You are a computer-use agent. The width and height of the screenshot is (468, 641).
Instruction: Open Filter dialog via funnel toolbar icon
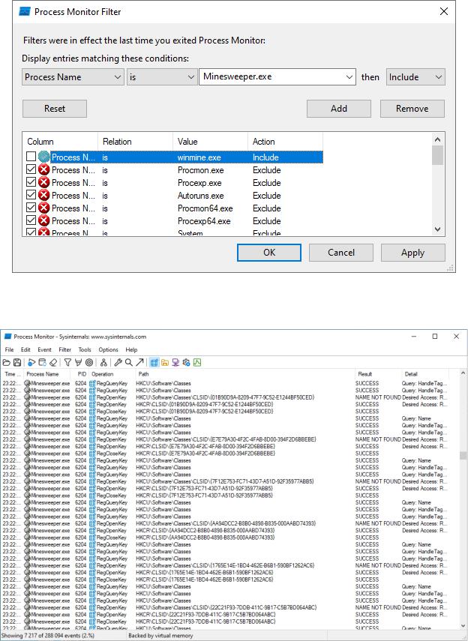67,363
